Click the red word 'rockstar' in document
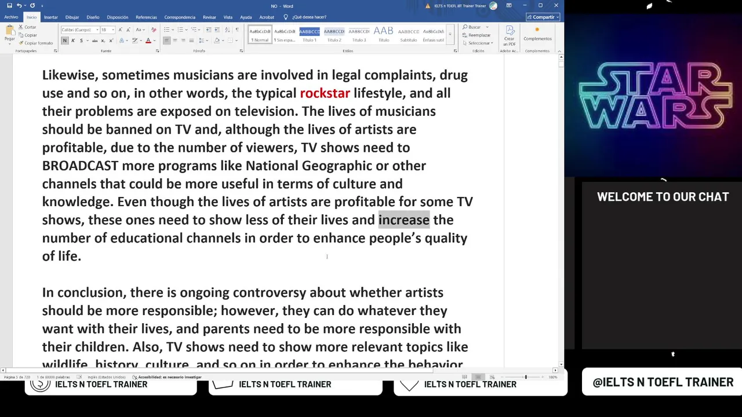The width and height of the screenshot is (742, 417). click(x=325, y=93)
